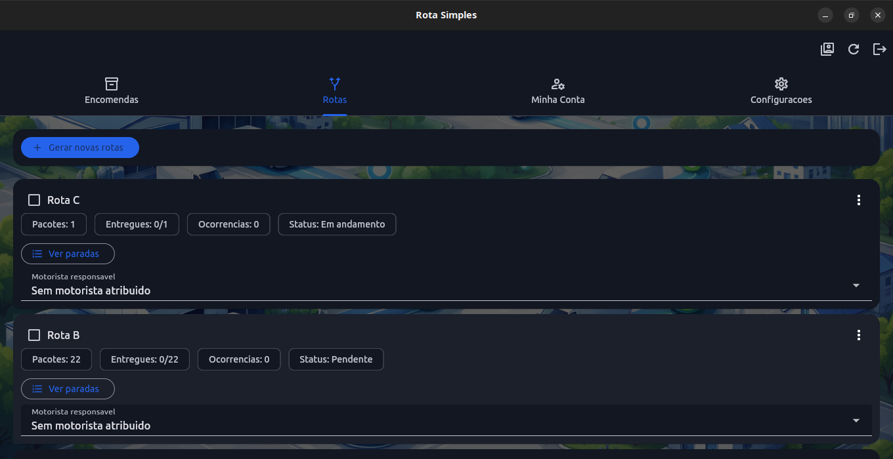Toggle selection of Rota C's checkbox off
Screen dimensions: 893x459
(33, 199)
